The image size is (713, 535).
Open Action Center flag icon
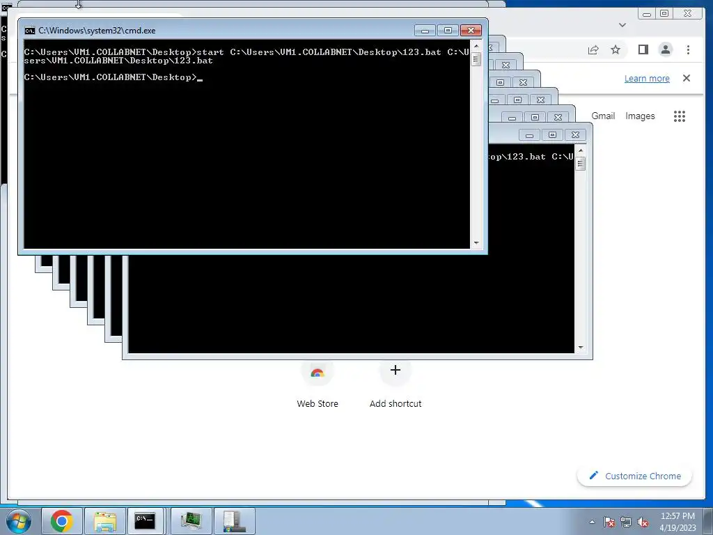pos(609,522)
